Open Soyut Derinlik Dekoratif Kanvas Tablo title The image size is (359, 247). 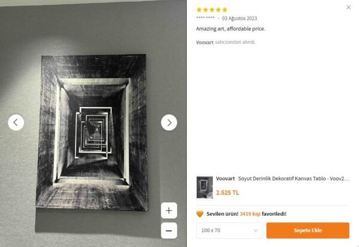(294, 179)
